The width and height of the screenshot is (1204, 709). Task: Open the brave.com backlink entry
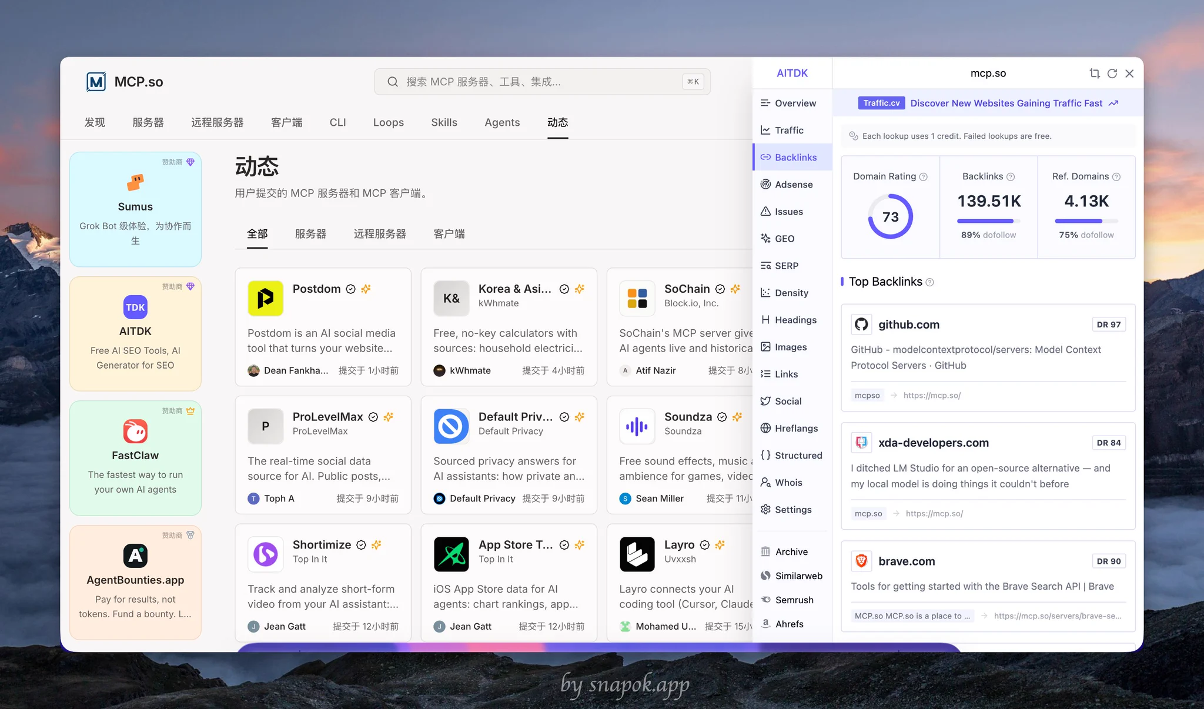pyautogui.click(x=988, y=586)
